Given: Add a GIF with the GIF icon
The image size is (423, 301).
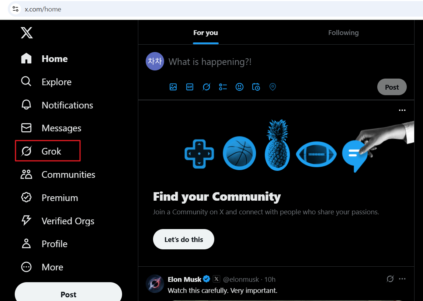Looking at the screenshot, I should click(x=190, y=87).
